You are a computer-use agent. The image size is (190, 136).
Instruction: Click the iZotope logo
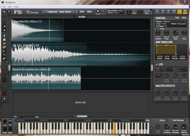32,12
